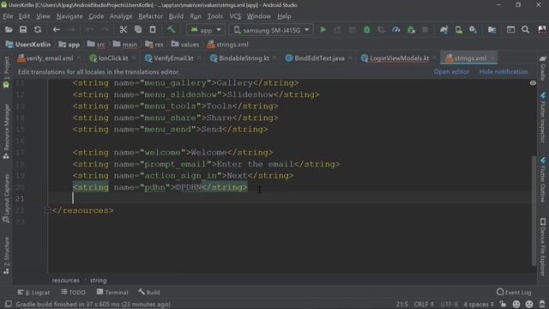Click values folder in navigation breadcrumb
The image size is (549, 309).
coord(185,45)
